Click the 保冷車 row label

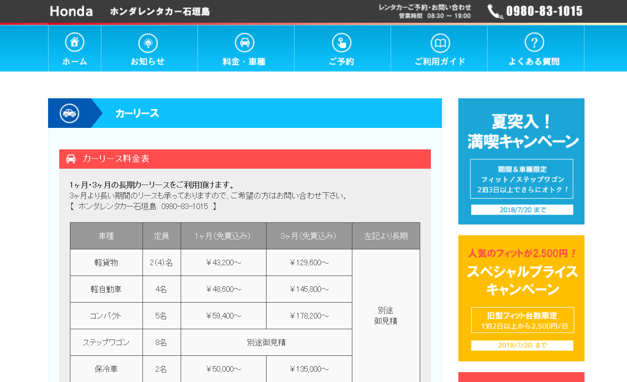tap(106, 369)
